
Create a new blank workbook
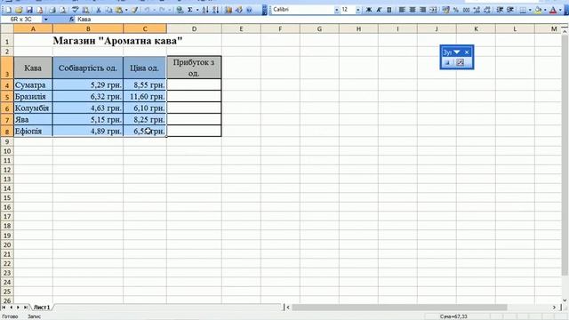(8, 10)
